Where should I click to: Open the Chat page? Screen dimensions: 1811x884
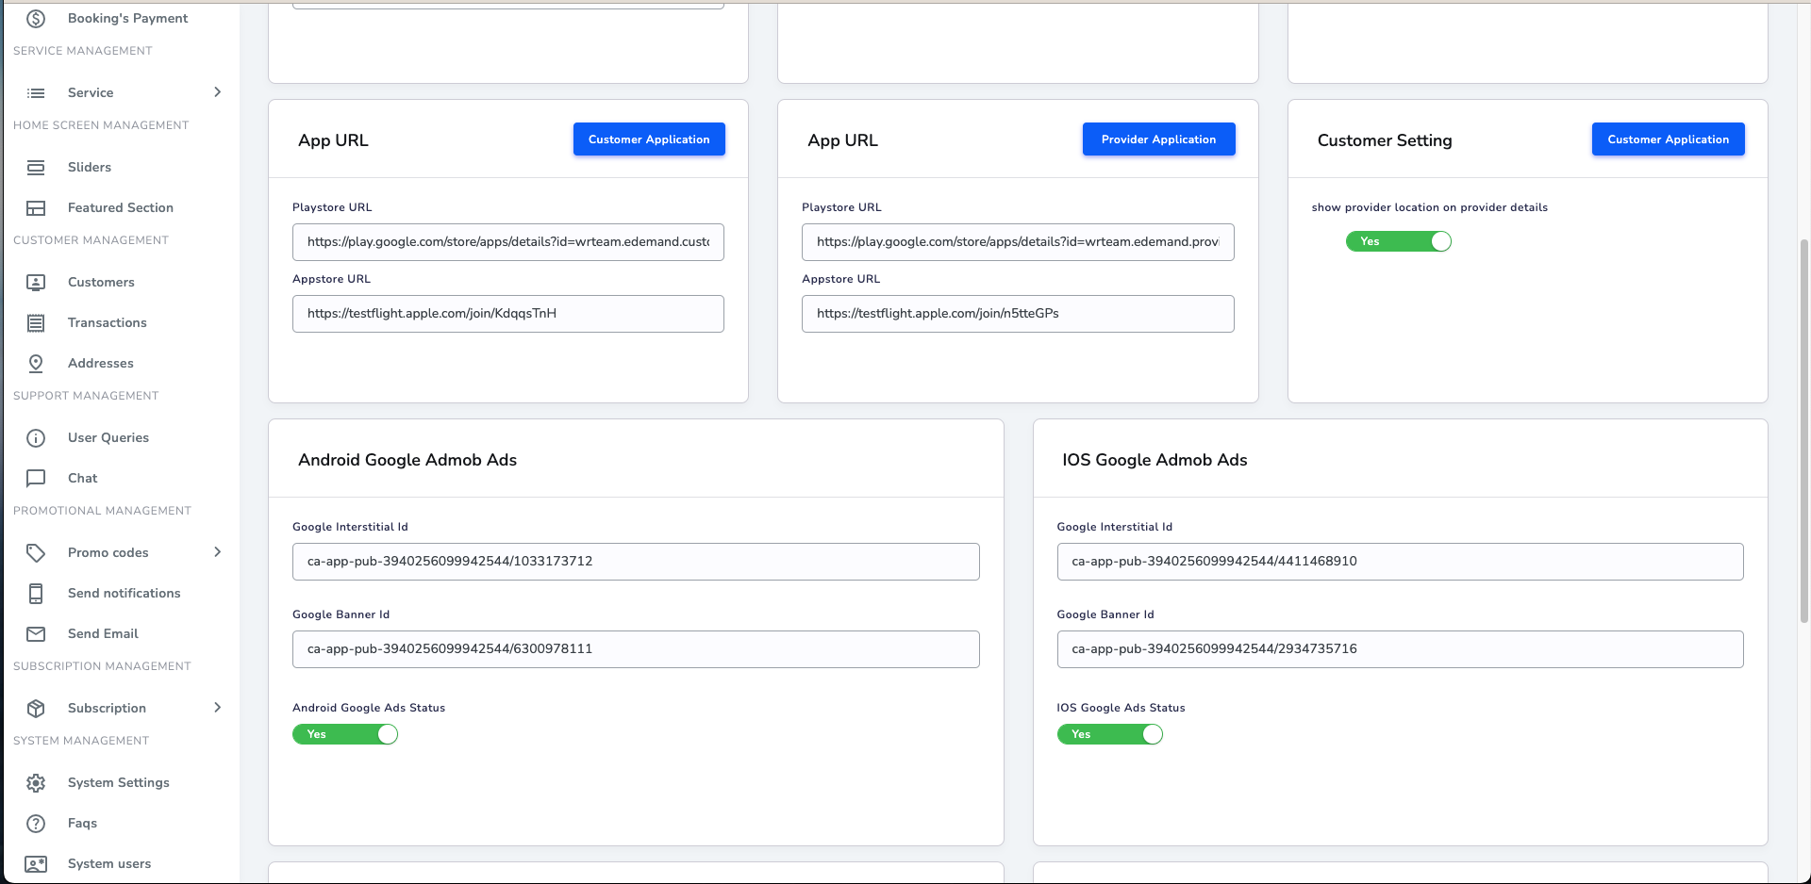[x=83, y=478]
